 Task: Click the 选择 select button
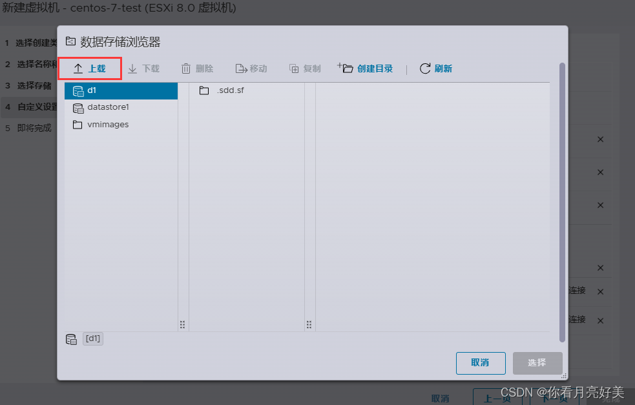coord(537,363)
